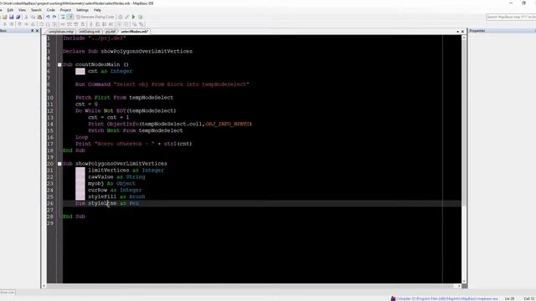Image resolution: width=536 pixels, height=301 pixels.
Task: Click on "rawValue" in line 22
Action: point(100,176)
